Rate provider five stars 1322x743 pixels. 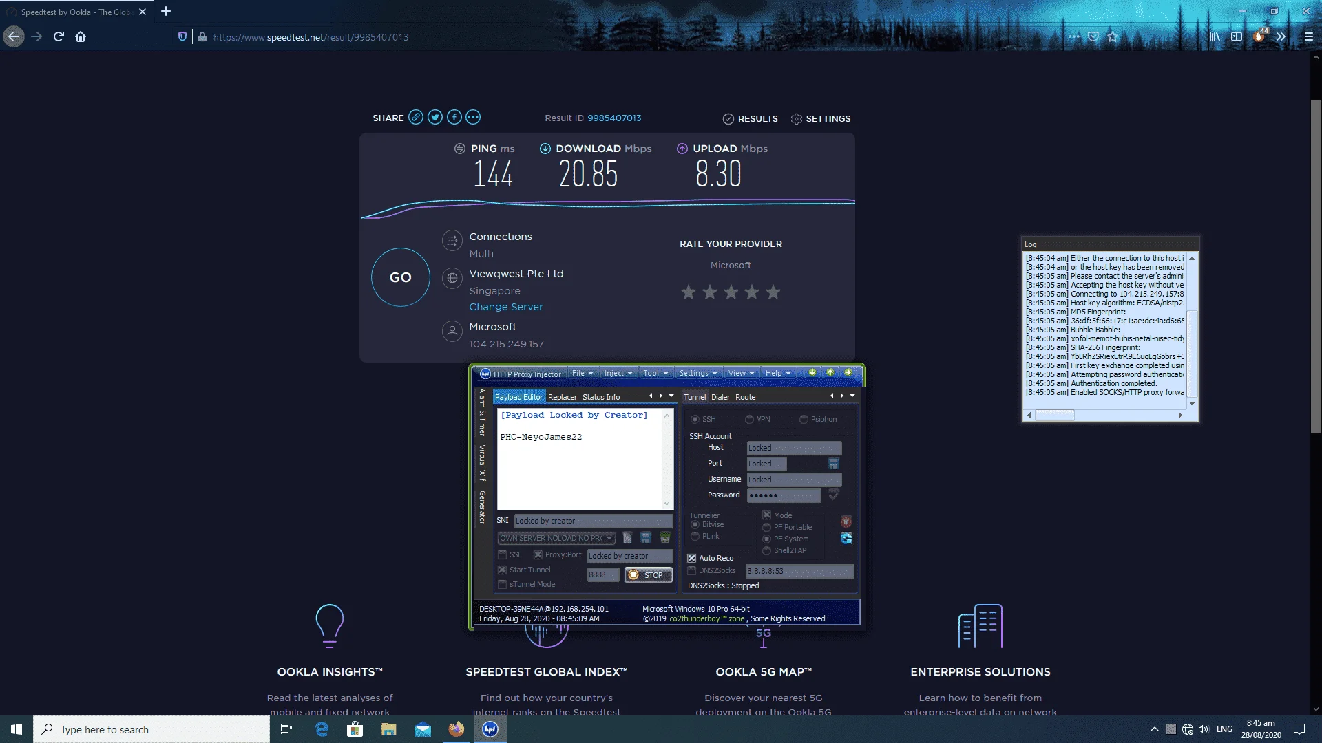point(773,292)
